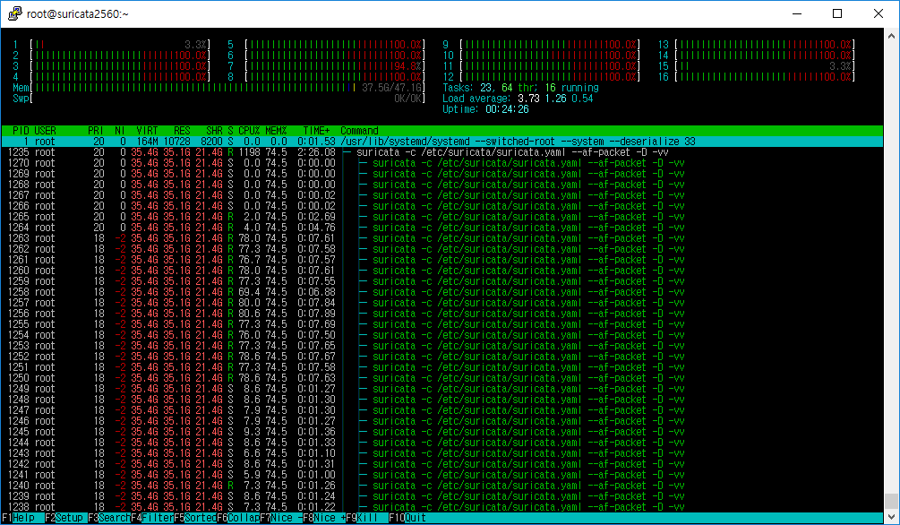Sort by the NI column header
Viewport: 900px width, 525px height.
[119, 131]
